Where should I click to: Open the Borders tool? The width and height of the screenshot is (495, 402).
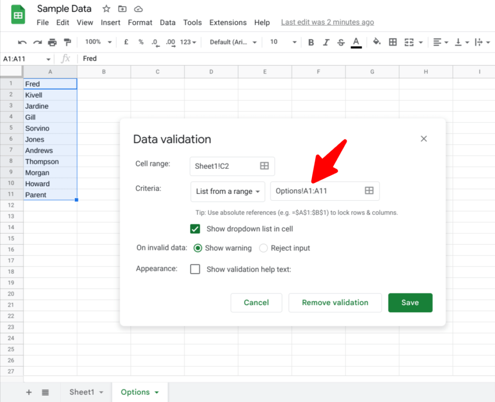pyautogui.click(x=393, y=42)
